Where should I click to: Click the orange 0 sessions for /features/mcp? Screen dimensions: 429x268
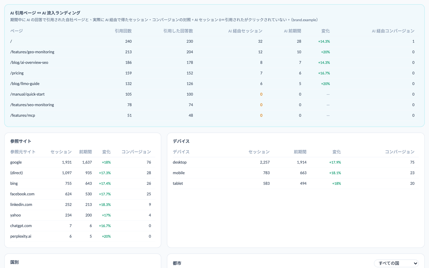(261, 116)
